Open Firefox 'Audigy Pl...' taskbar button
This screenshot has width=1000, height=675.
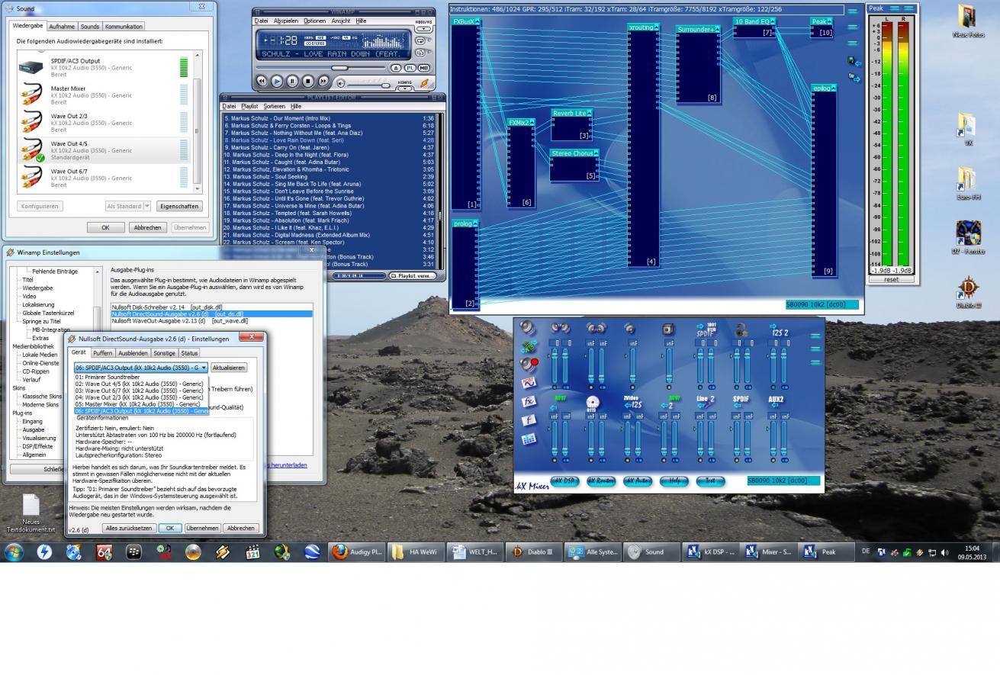pyautogui.click(x=357, y=551)
